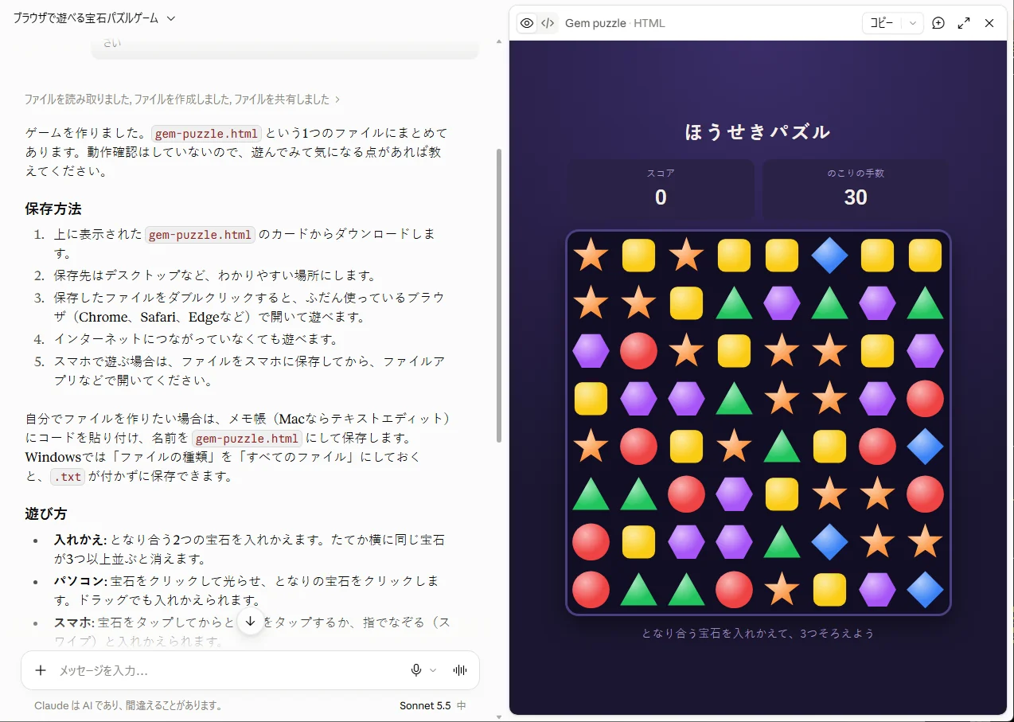Click the microphone dictation icon
Screen dimensions: 1014x722
415,670
